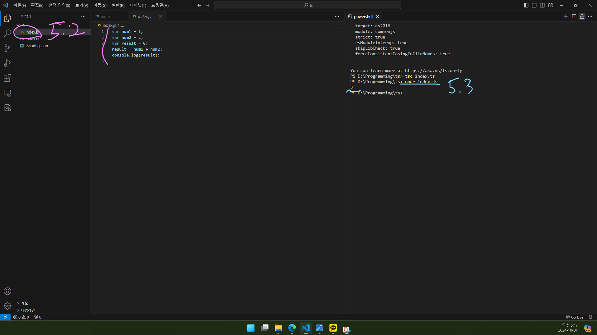Viewport: 597px width, 335px height.
Task: Click the command center search field
Action: point(308,5)
